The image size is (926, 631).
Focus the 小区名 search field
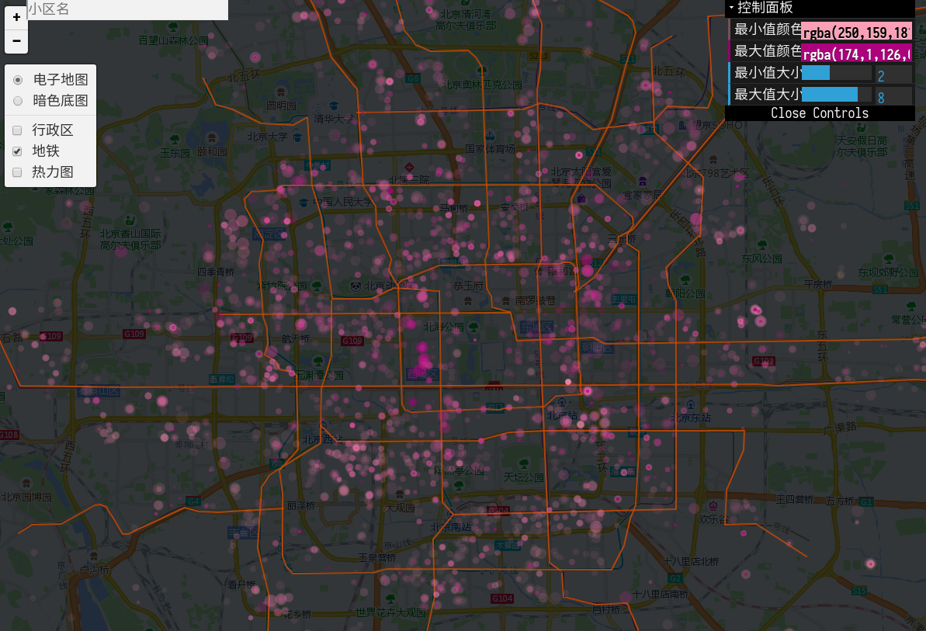click(x=127, y=9)
